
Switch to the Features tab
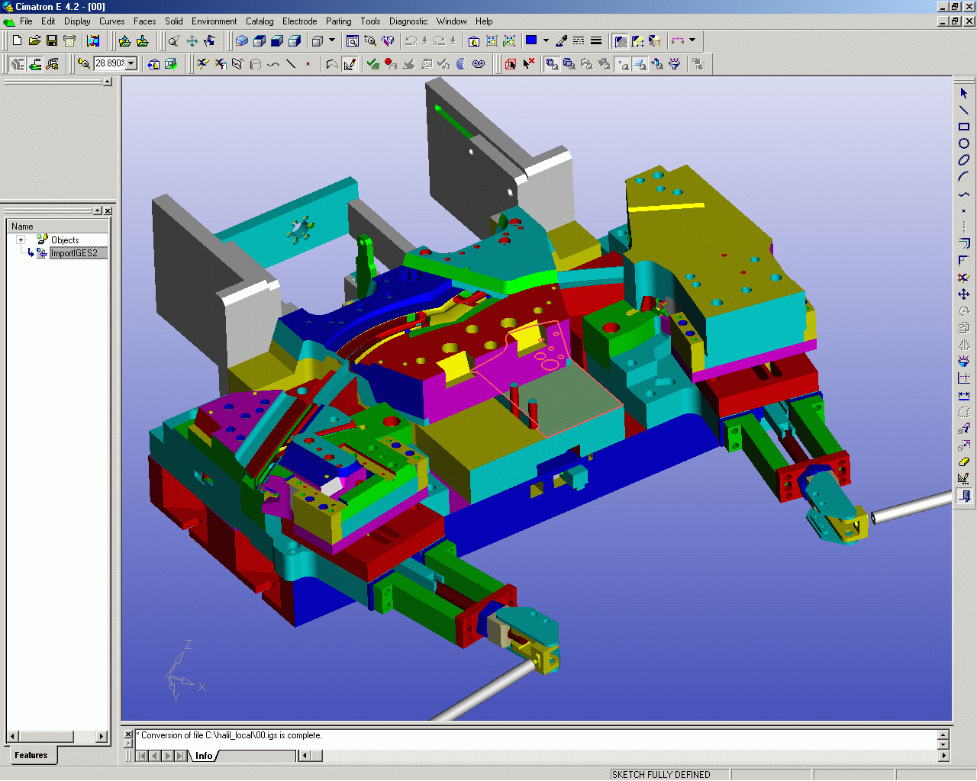pos(31,755)
